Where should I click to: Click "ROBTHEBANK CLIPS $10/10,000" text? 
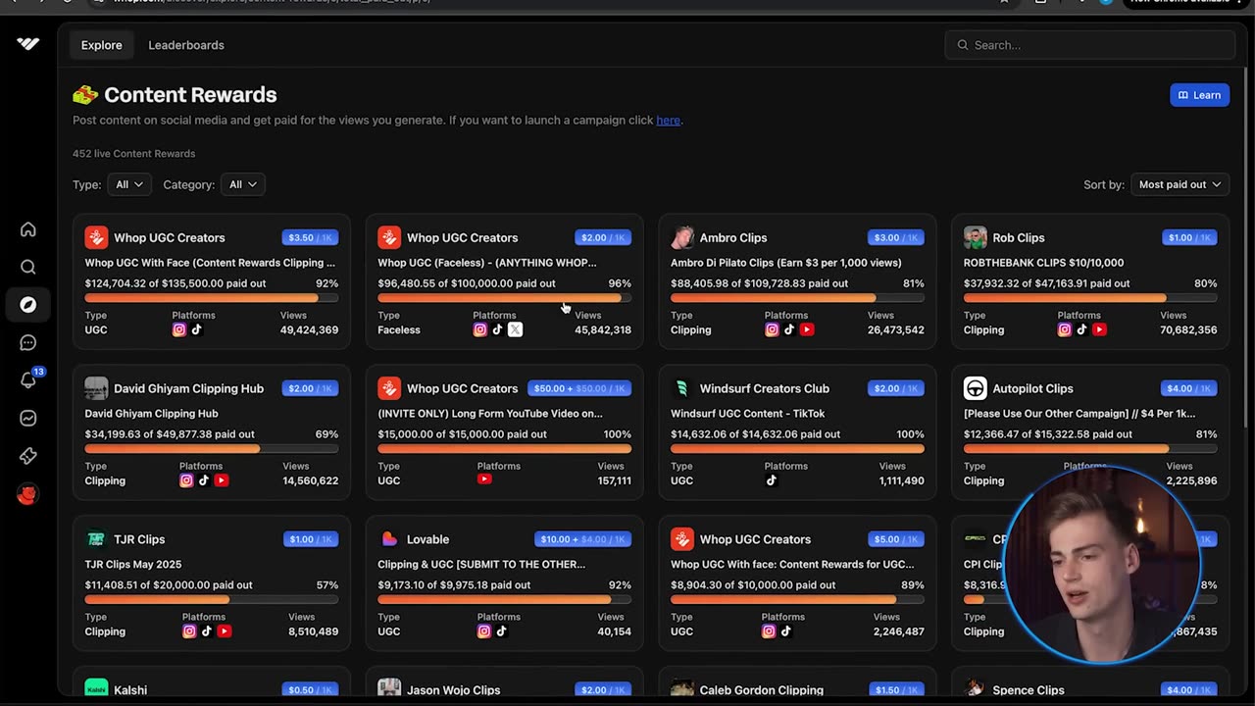pos(1043,263)
